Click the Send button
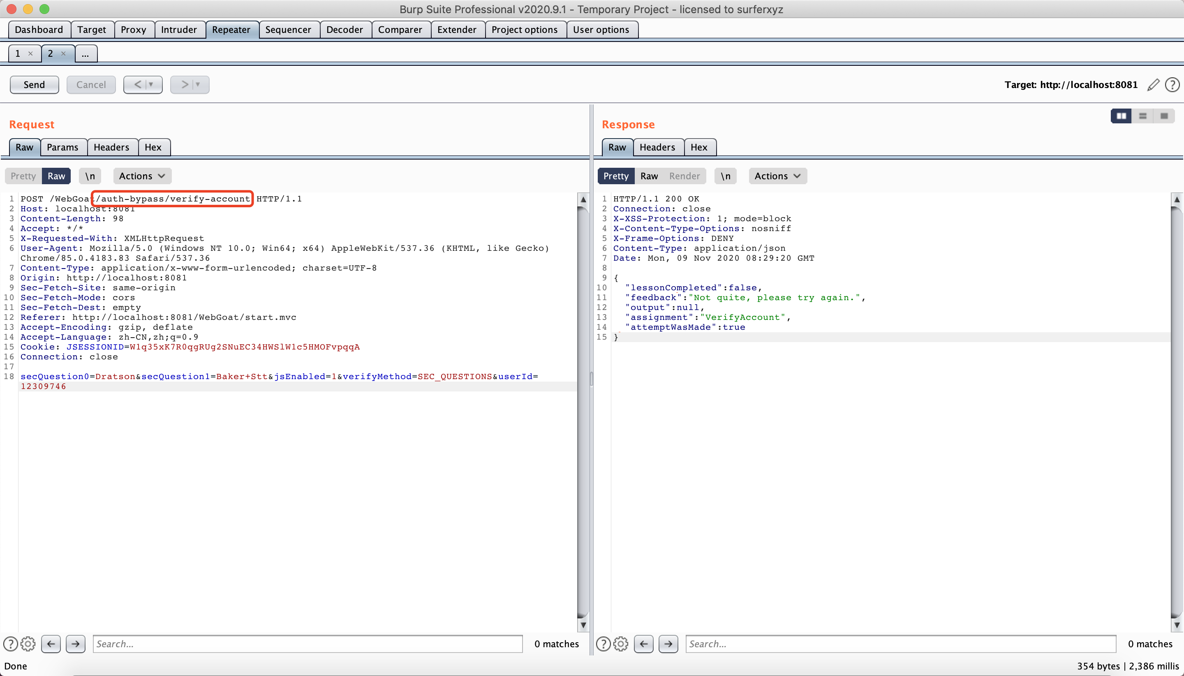The width and height of the screenshot is (1184, 676). click(x=35, y=85)
